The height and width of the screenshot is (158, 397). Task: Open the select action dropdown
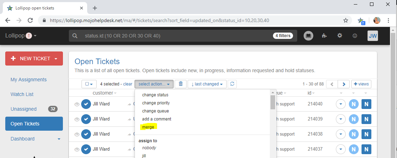(x=154, y=84)
